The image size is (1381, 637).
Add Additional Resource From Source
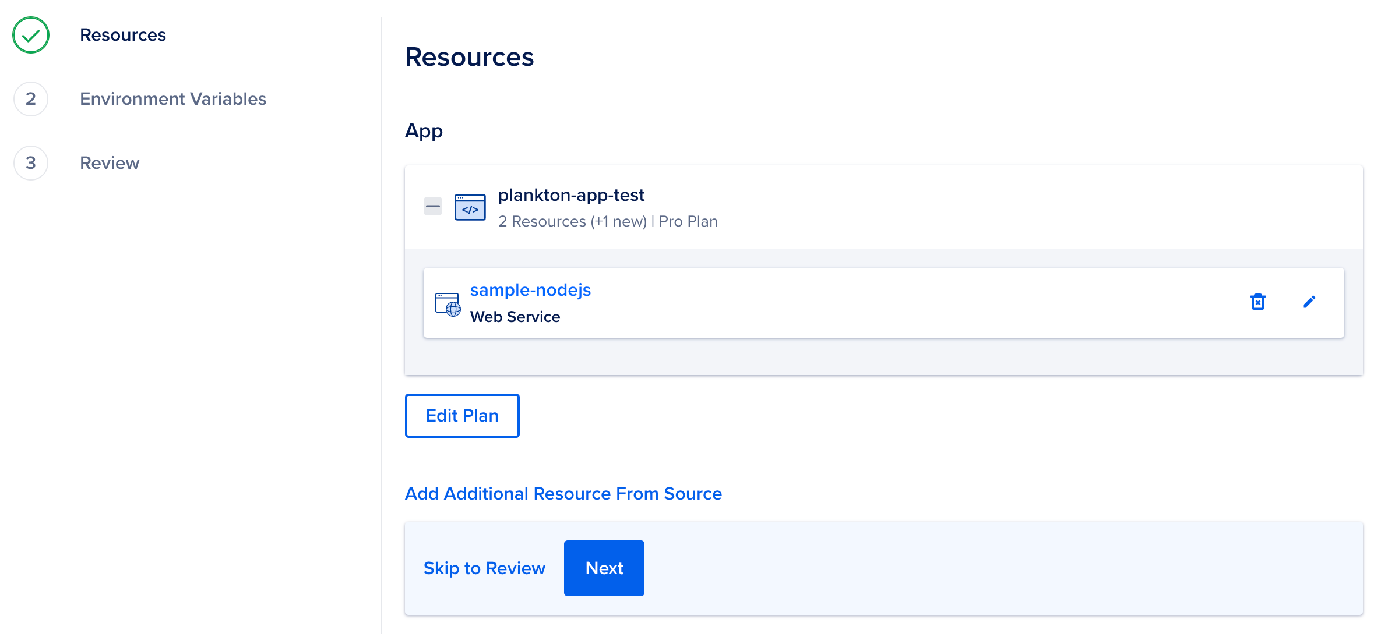[x=563, y=494]
